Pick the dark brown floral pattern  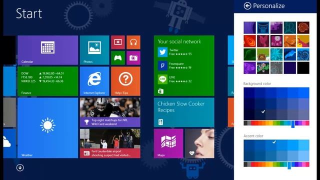pyautogui.click(x=303, y=27)
